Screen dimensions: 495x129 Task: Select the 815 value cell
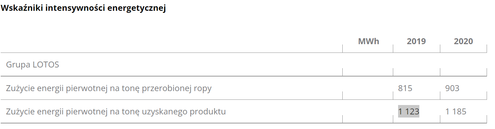(x=405, y=88)
